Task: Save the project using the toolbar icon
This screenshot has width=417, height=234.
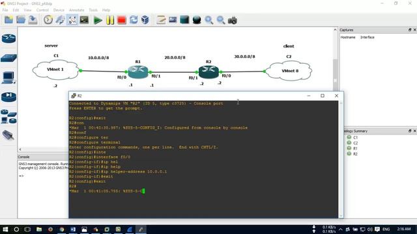Action: tap(33, 20)
